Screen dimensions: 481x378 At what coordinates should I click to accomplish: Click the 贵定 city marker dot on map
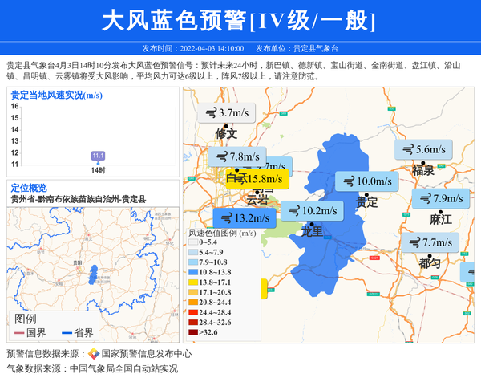click(367, 195)
